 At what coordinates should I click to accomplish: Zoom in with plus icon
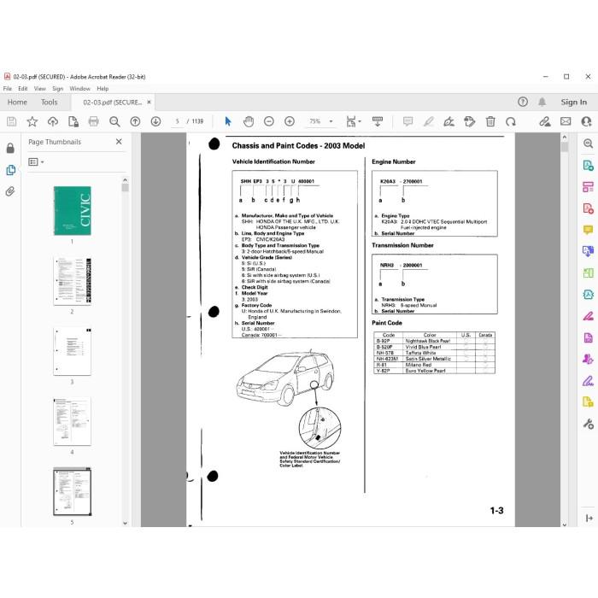290,121
